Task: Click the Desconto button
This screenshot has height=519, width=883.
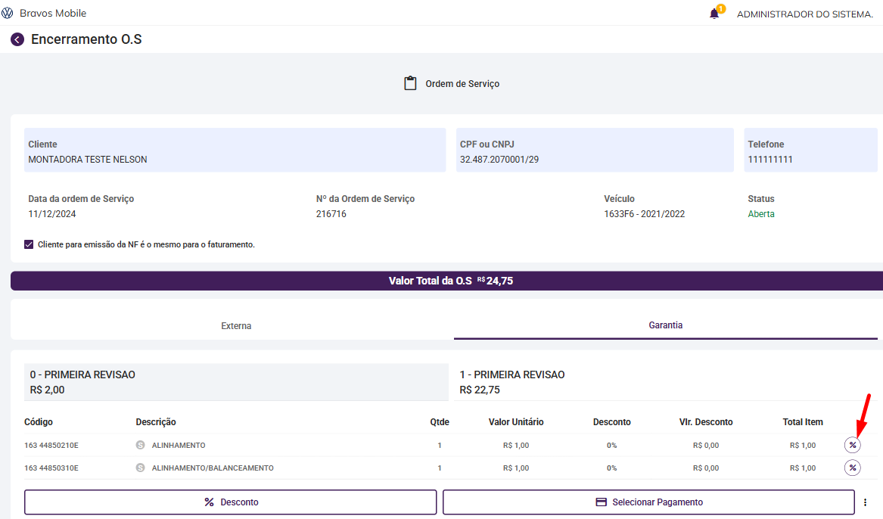Action: [x=231, y=502]
